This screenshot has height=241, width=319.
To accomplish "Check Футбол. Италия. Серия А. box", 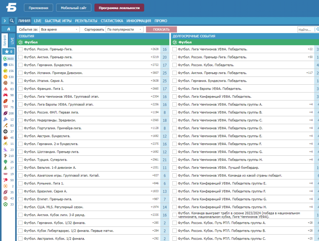I will tap(20, 81).
